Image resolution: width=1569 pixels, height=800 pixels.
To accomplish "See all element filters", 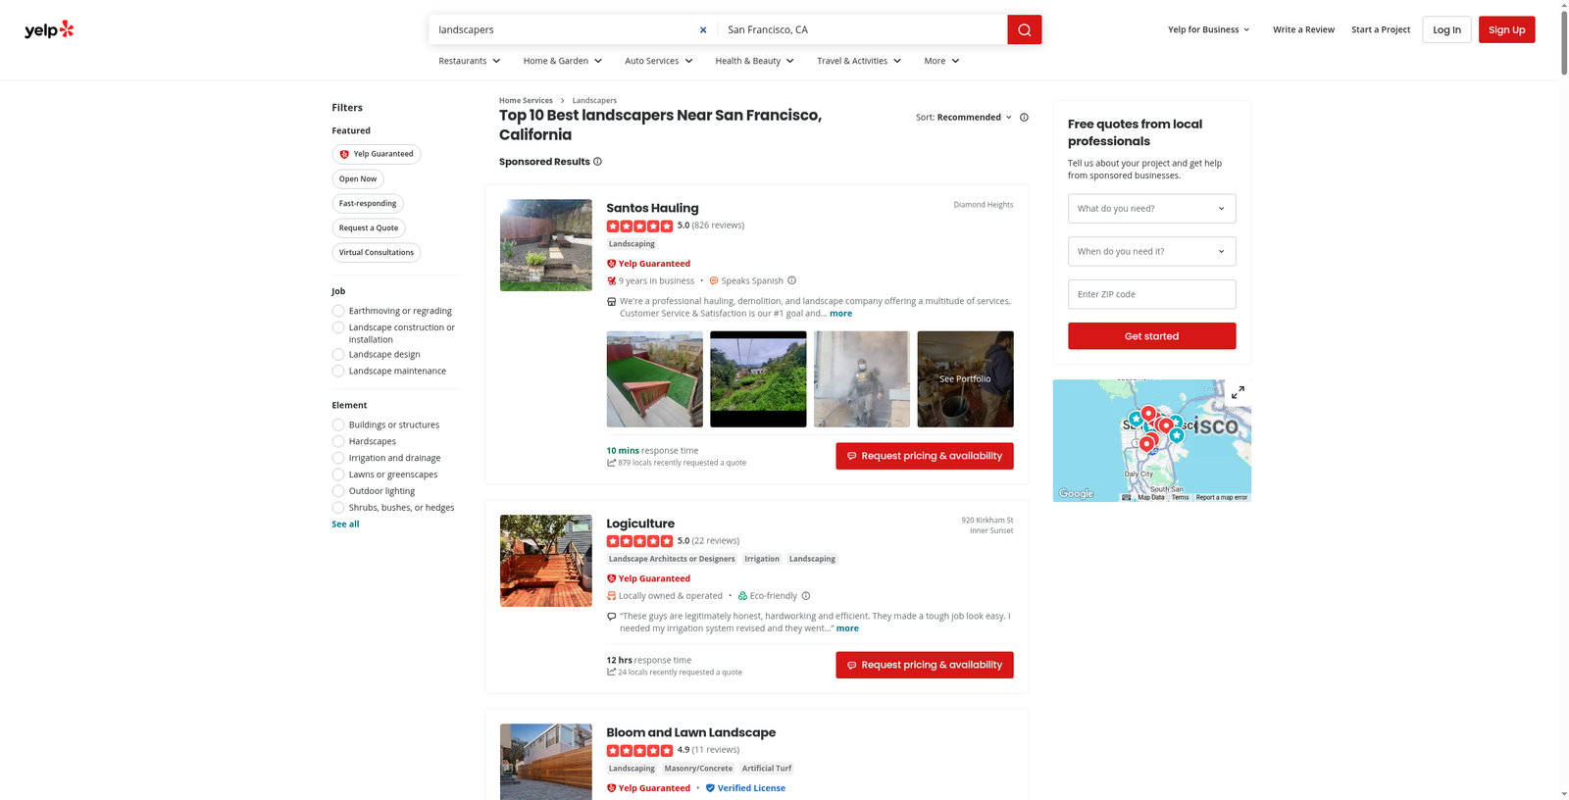I will [345, 525].
